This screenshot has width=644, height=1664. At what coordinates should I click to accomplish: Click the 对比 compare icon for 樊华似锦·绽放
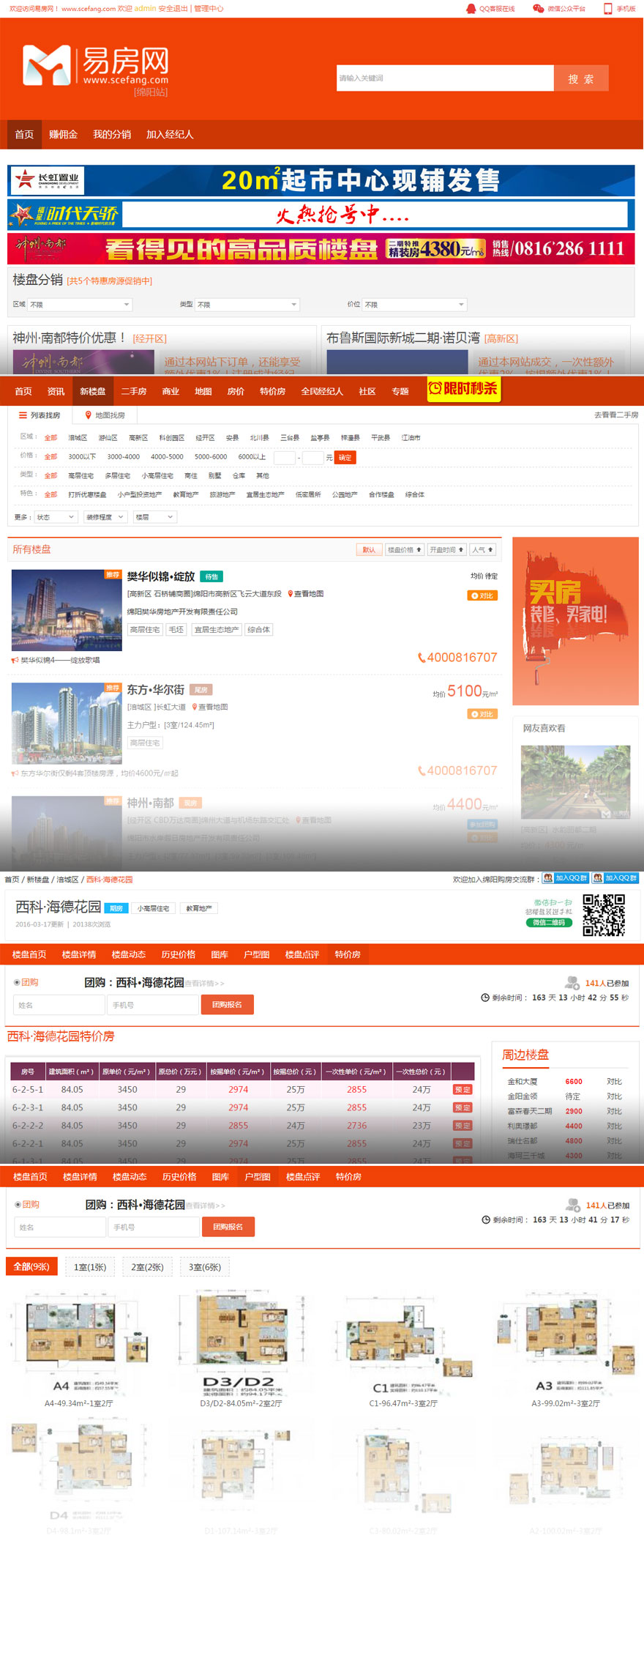[482, 595]
